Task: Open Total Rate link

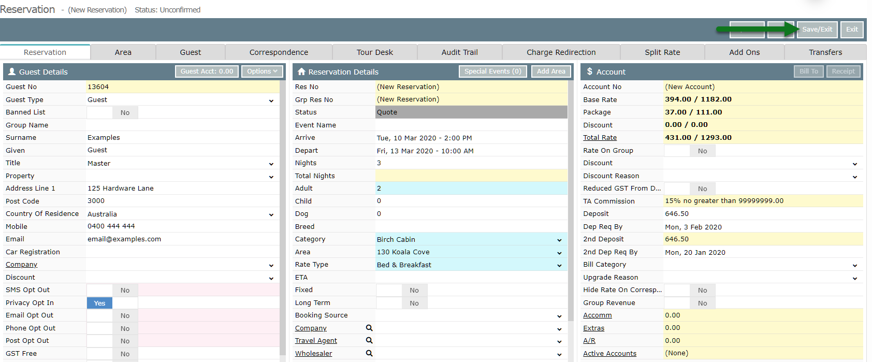Action: coord(600,138)
